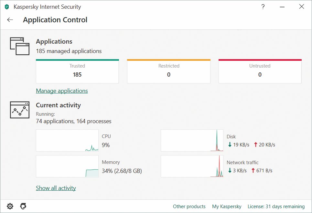Click the Memory usage graph
The width and height of the screenshot is (312, 213).
[67, 166]
